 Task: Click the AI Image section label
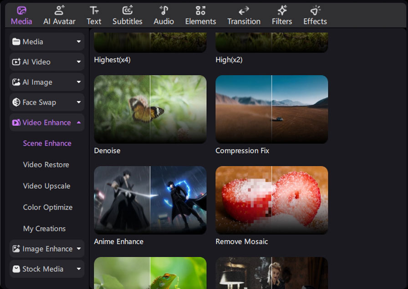(x=37, y=82)
